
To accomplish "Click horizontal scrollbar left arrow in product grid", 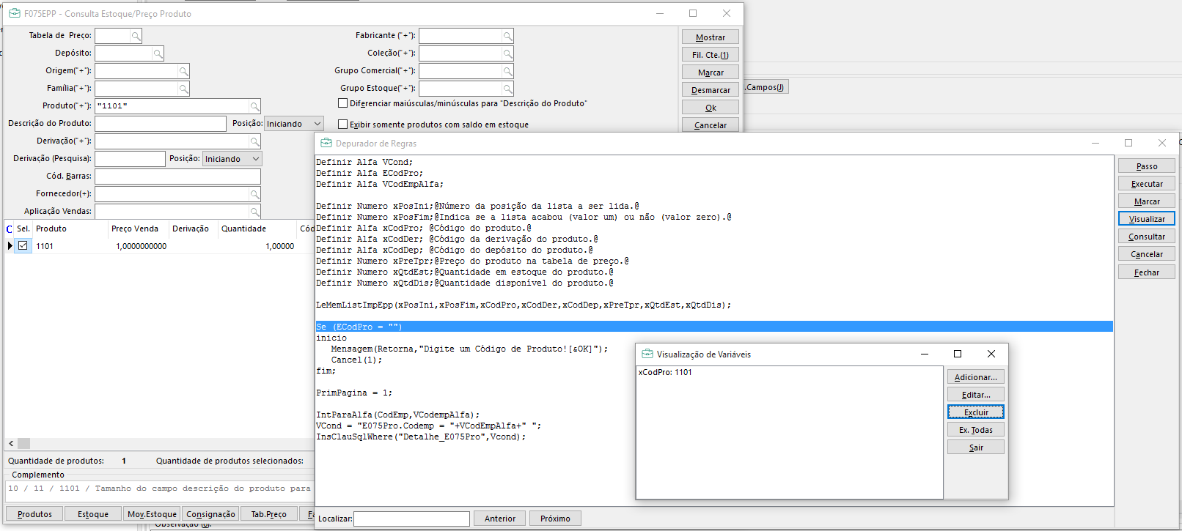I will (x=11, y=443).
